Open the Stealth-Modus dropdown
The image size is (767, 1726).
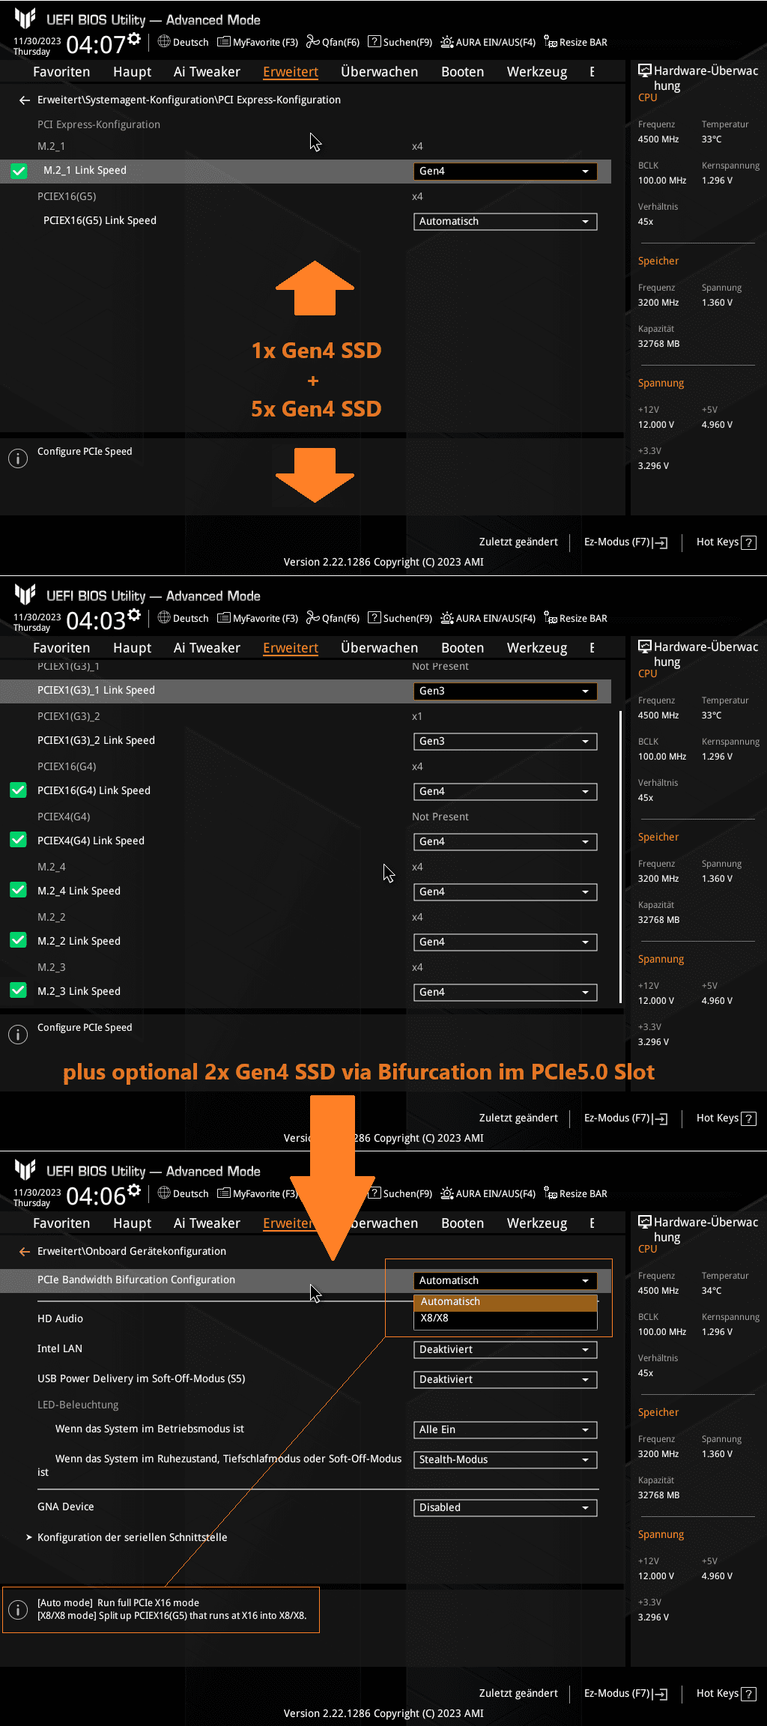click(506, 1460)
